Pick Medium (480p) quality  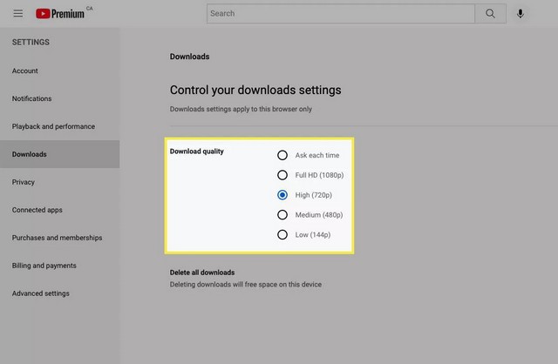(x=282, y=215)
